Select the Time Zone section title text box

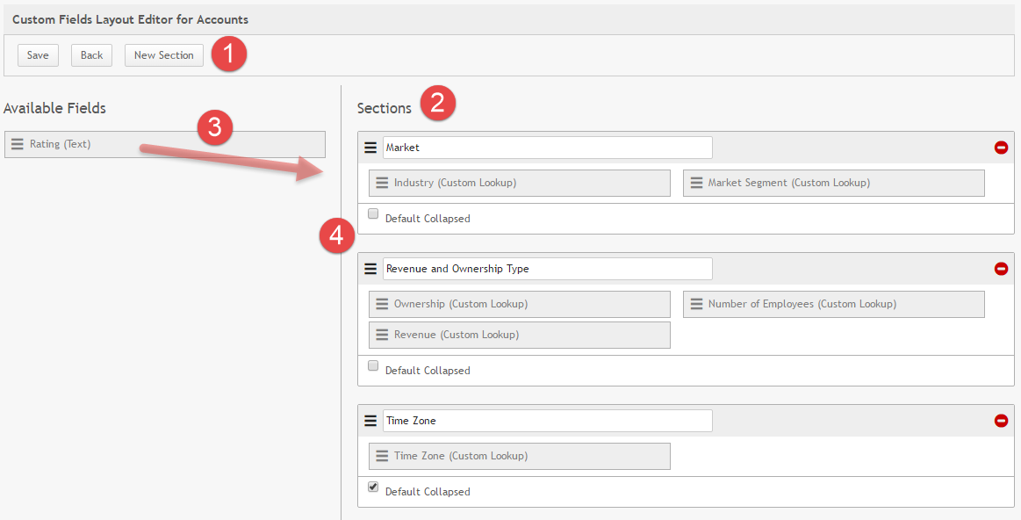(x=546, y=420)
